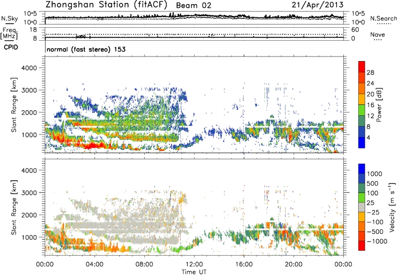397x275 pixels.
Task: Click the '08:00' time axis tick
Action: (144, 265)
